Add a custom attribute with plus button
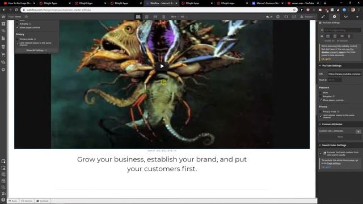 coord(358,131)
